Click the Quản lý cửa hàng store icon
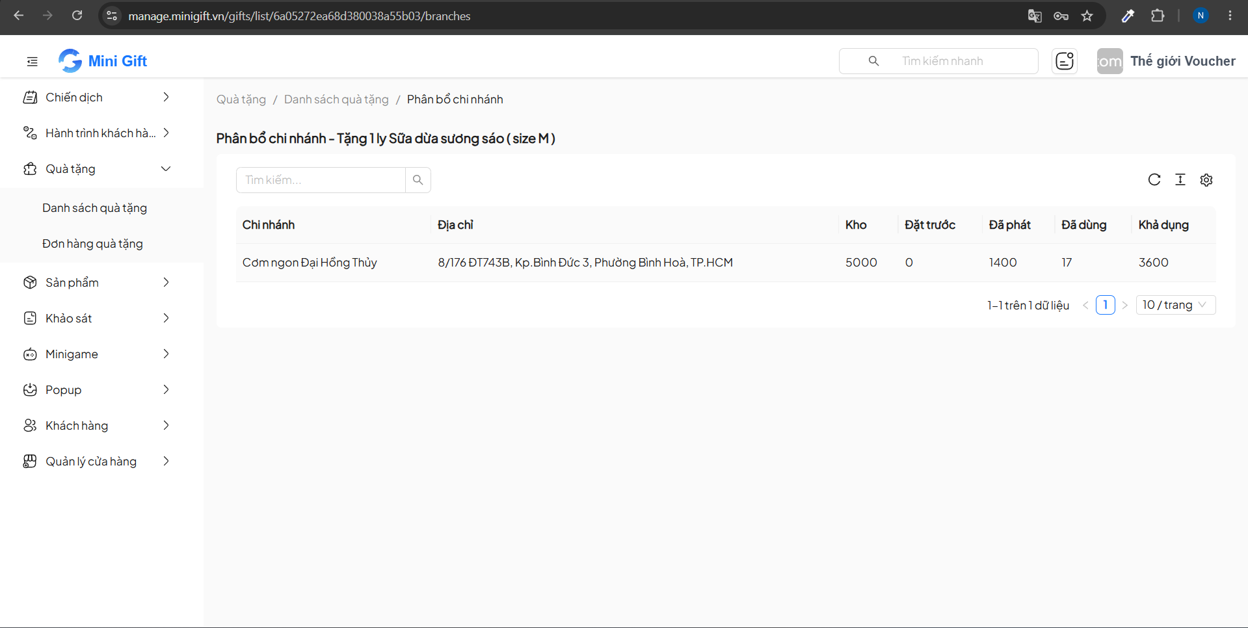1248x628 pixels. tap(30, 462)
